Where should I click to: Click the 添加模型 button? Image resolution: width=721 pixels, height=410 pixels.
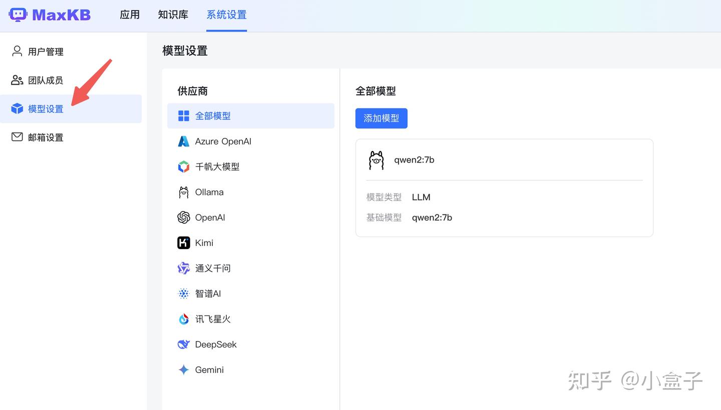pos(382,118)
